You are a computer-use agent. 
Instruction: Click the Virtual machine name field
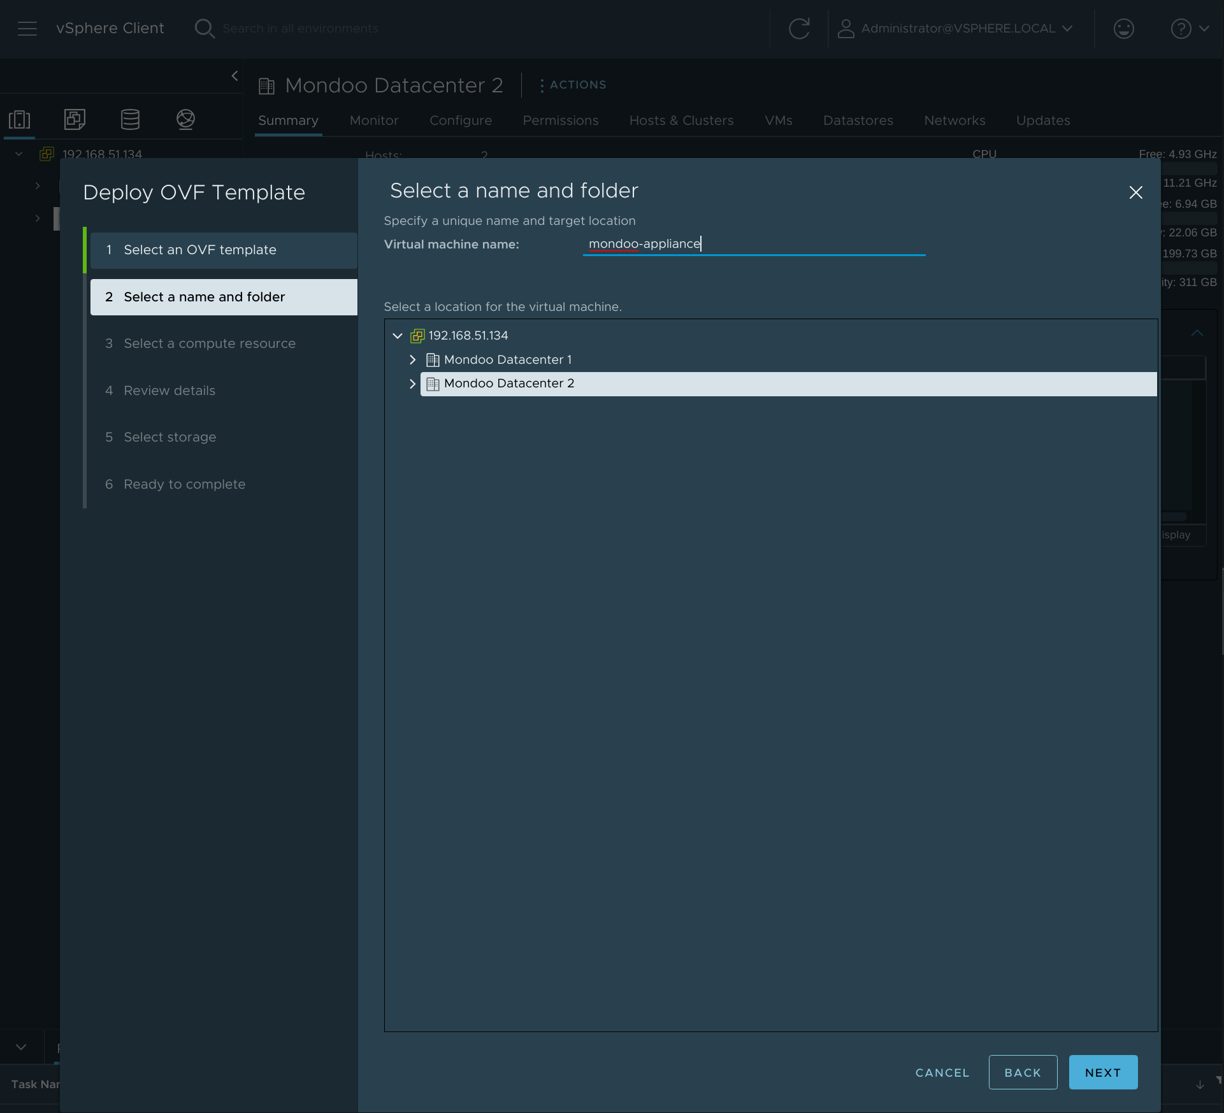pos(753,244)
